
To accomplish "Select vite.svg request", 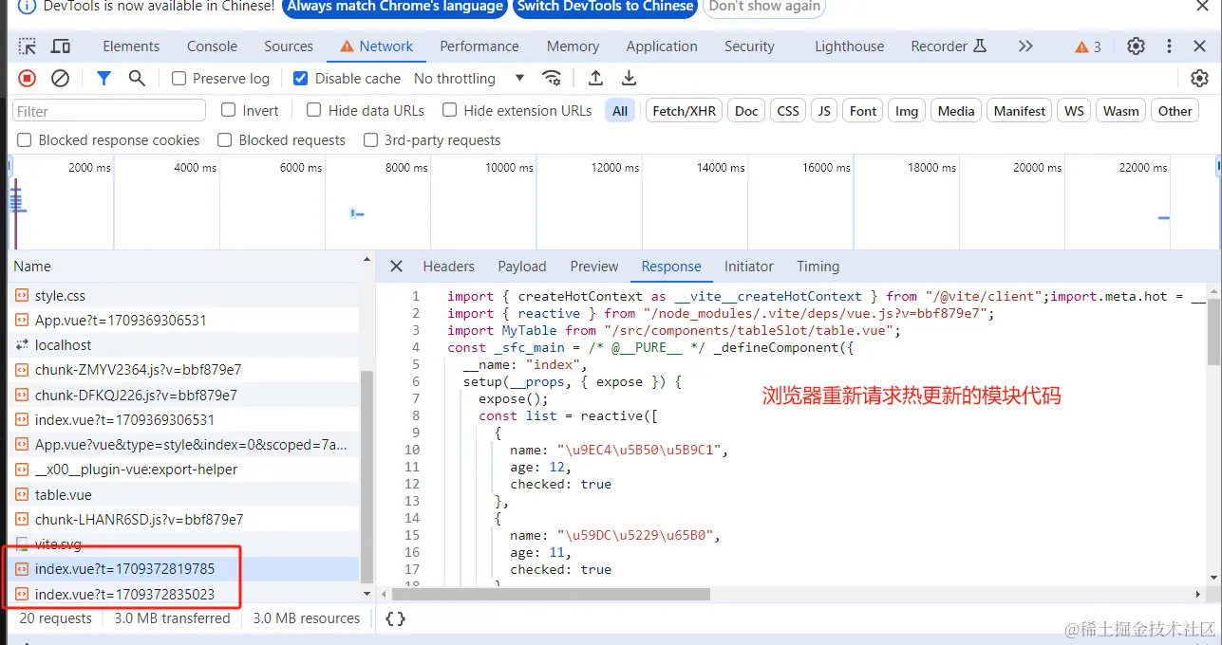I will (184, 544).
